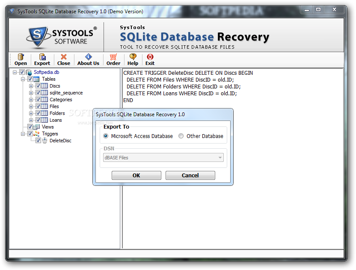Select the Discs tree label
The image size is (356, 270).
[55, 86]
